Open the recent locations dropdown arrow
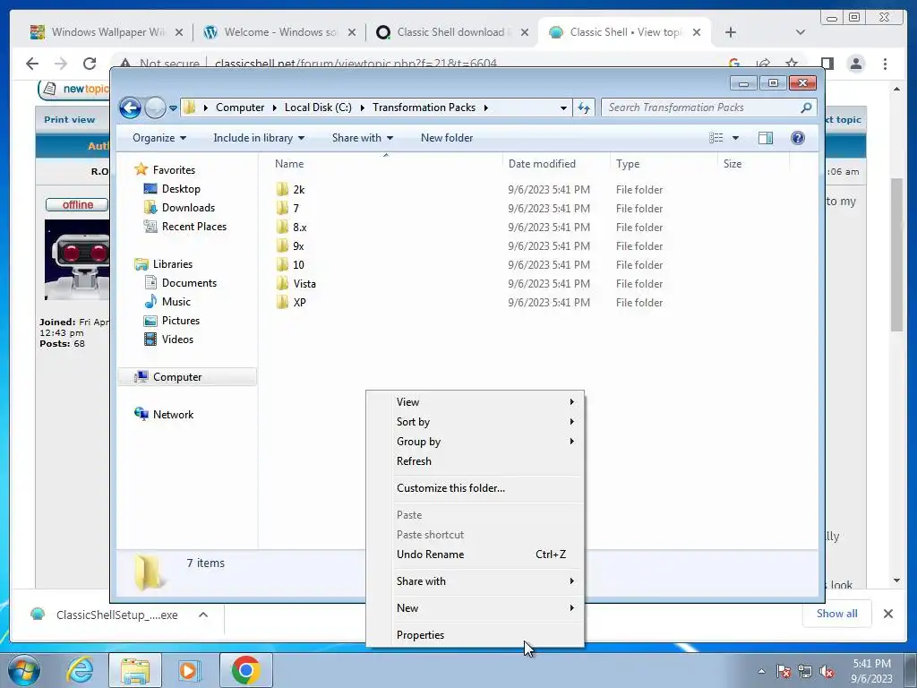917x688 pixels. coord(173,108)
